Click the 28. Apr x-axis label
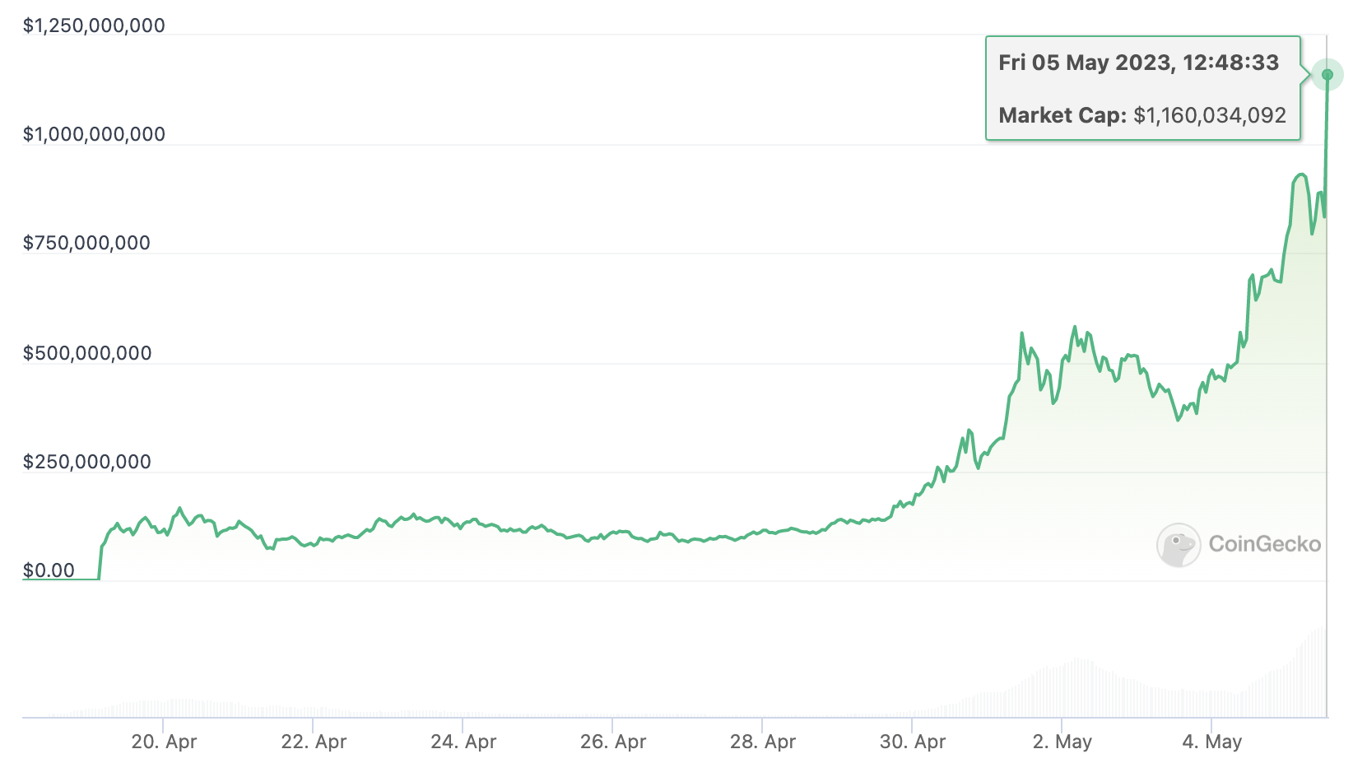Viewport: 1353px width, 777px height. click(x=763, y=742)
